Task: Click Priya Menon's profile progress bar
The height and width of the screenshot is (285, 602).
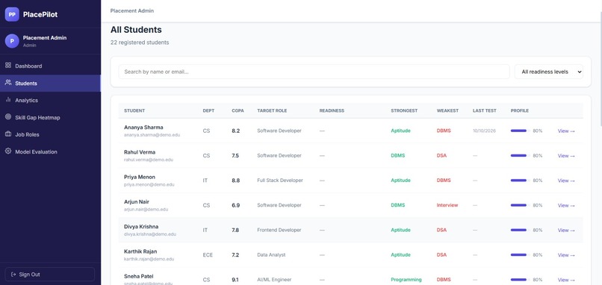Action: [520, 181]
